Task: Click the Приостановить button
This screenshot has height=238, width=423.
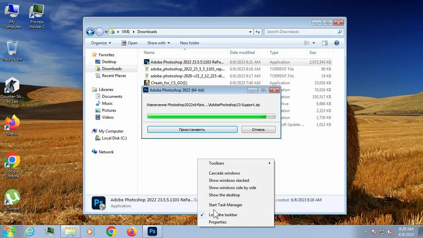Action: 192,130
